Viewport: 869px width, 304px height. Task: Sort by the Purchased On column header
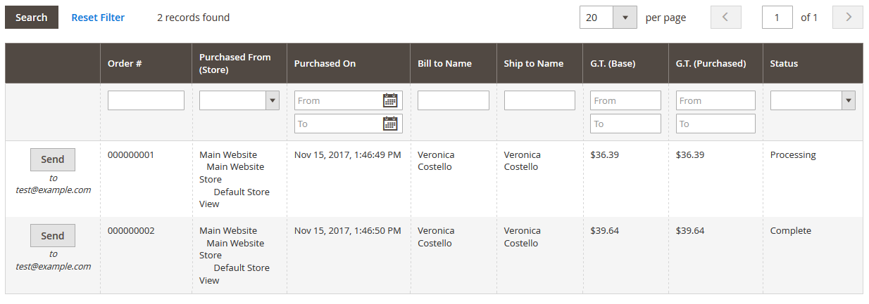325,63
